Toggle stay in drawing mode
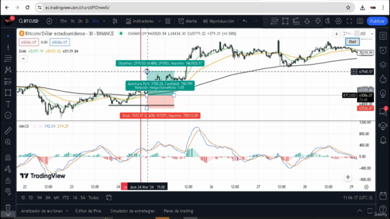 (8, 169)
